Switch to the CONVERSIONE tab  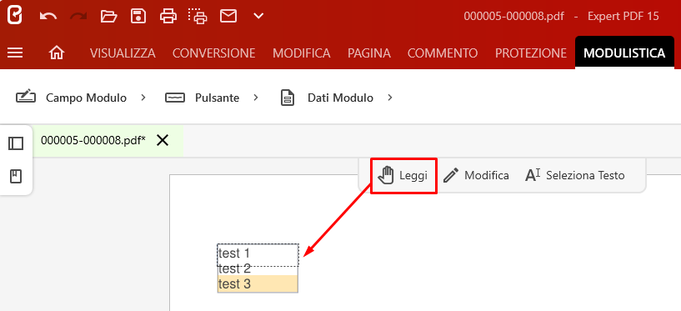213,53
